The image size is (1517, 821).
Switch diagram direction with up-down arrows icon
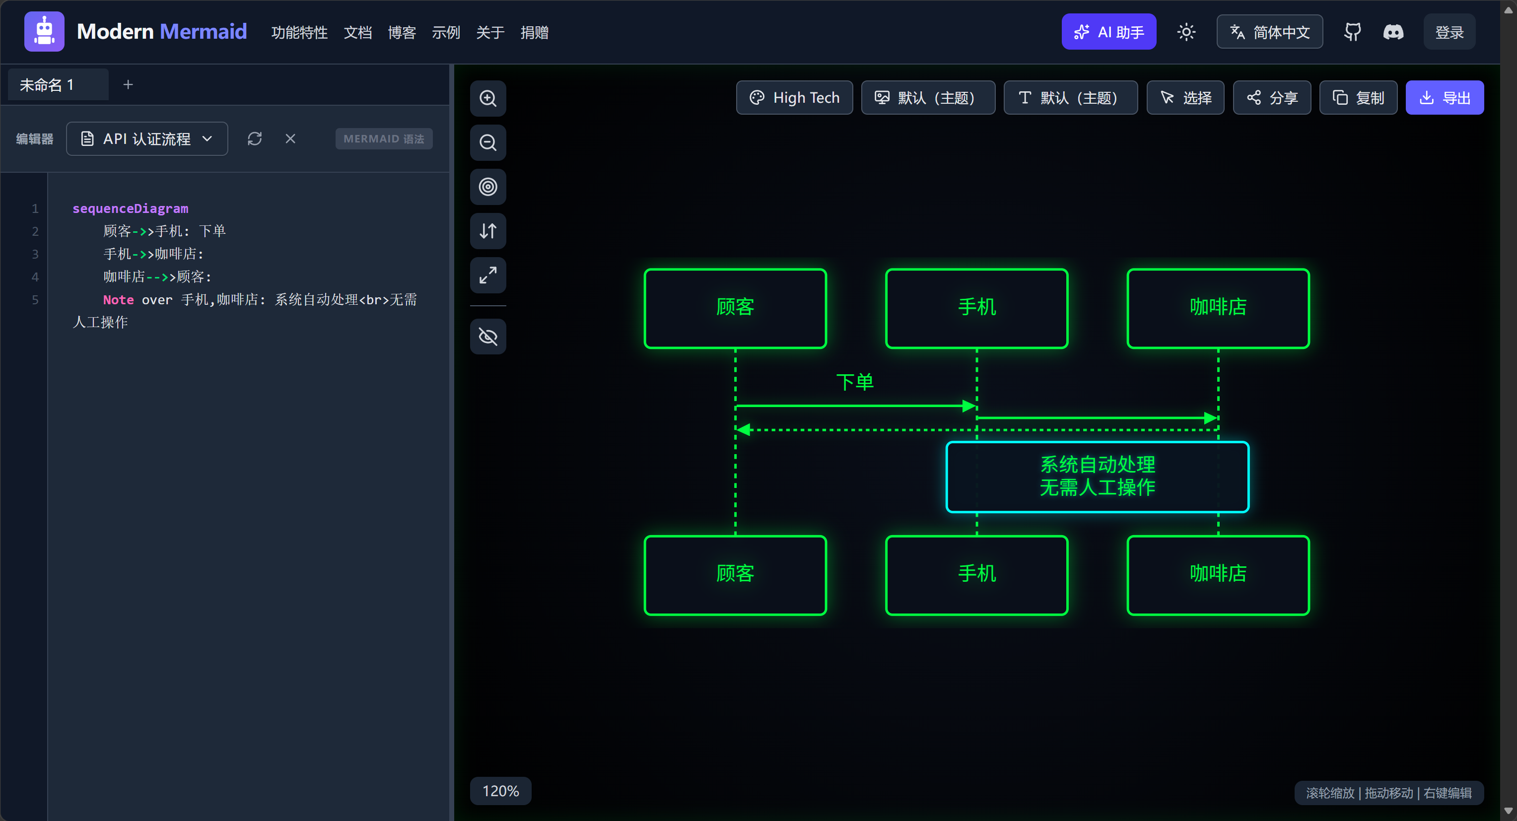pyautogui.click(x=487, y=231)
